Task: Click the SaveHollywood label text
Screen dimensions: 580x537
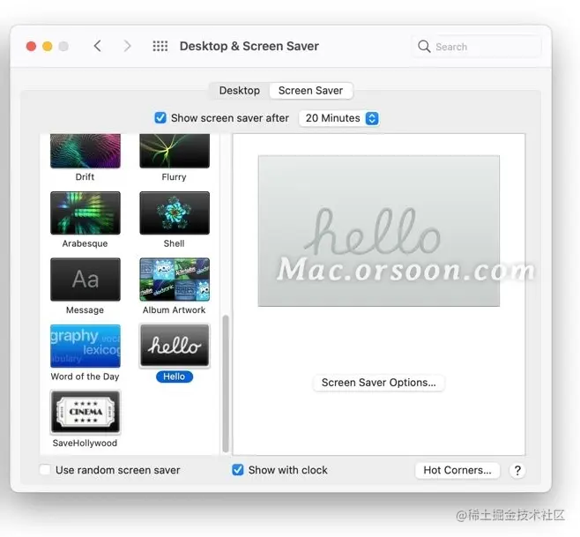Action: point(86,444)
